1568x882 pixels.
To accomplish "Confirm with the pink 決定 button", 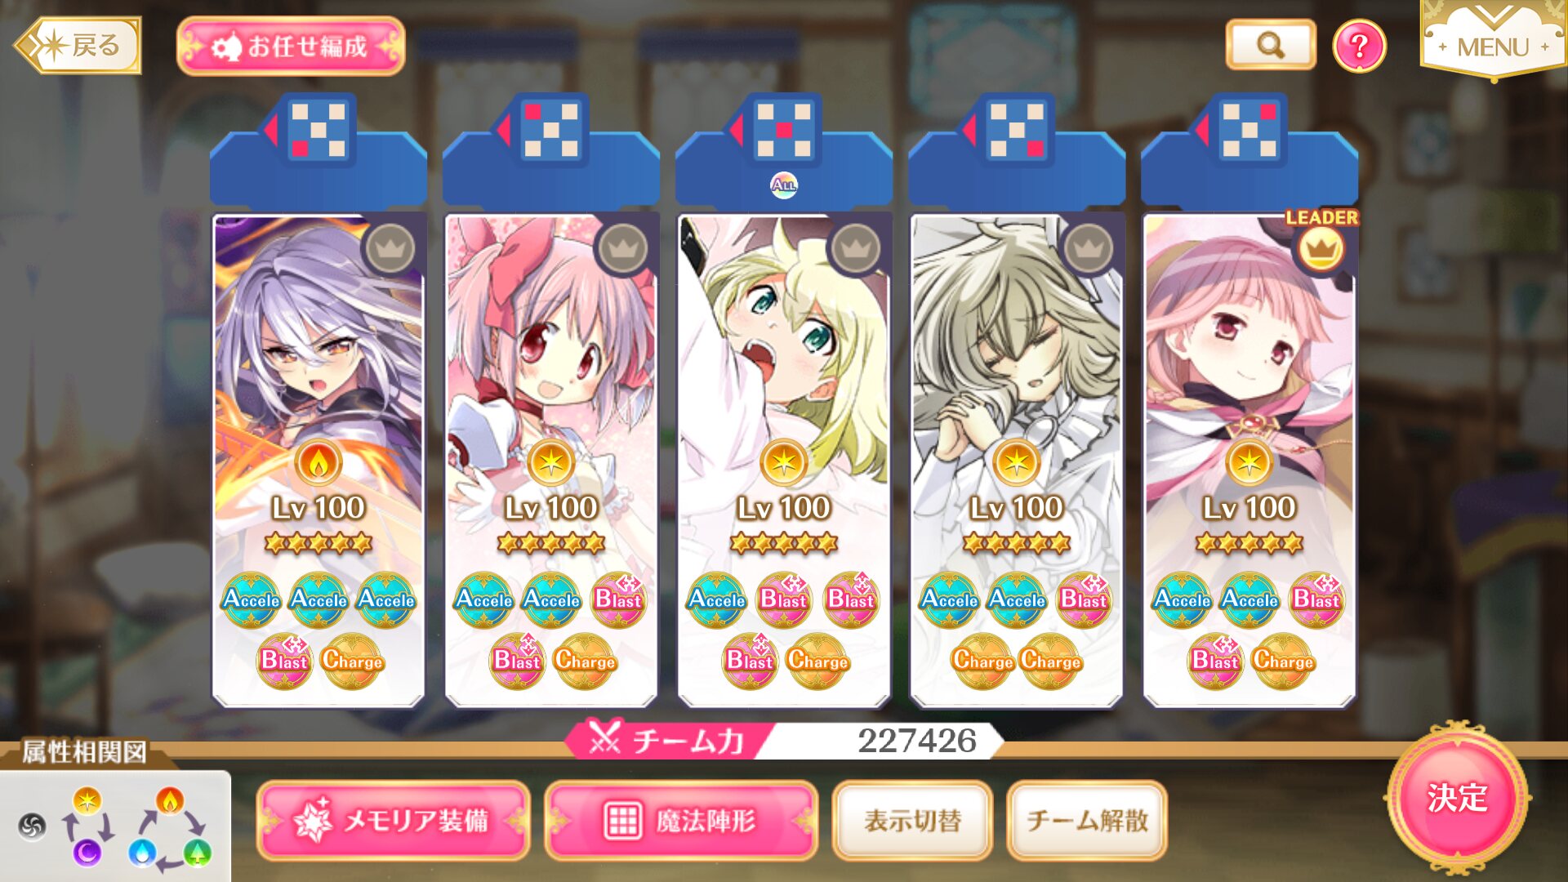I will [x=1458, y=797].
